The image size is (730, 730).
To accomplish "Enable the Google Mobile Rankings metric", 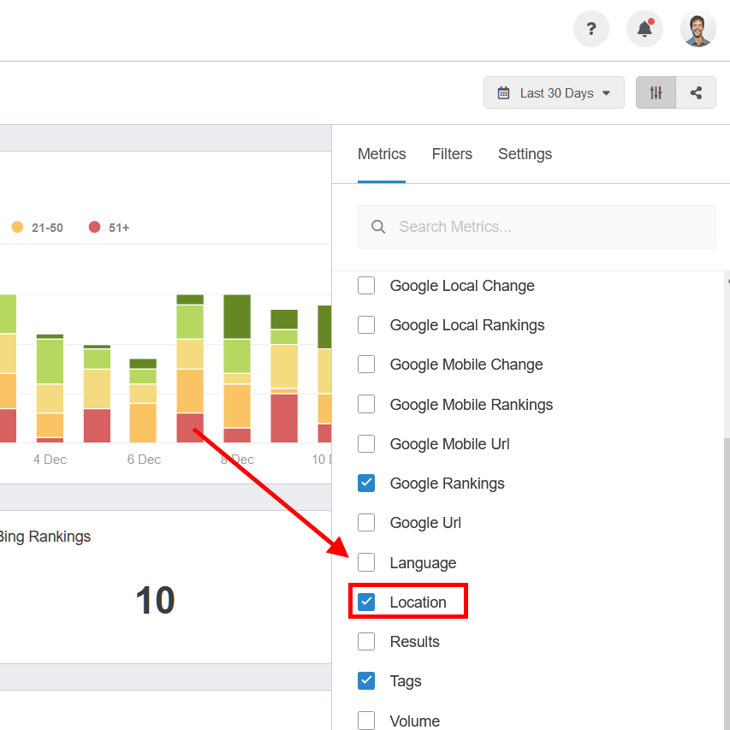I will 366,404.
